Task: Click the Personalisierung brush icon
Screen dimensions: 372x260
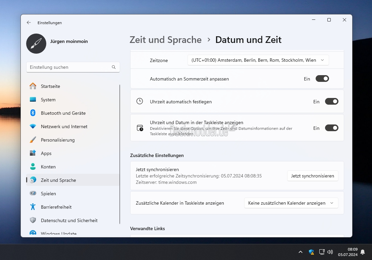Action: [x=33, y=140]
